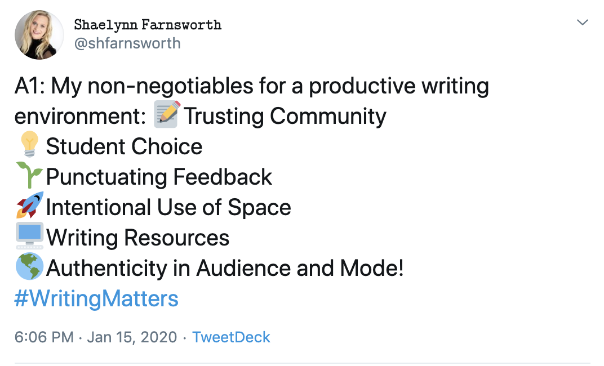Screen dimensions: 604x366
Task: Click the 'Writing Resources' line
Action: coord(137,238)
